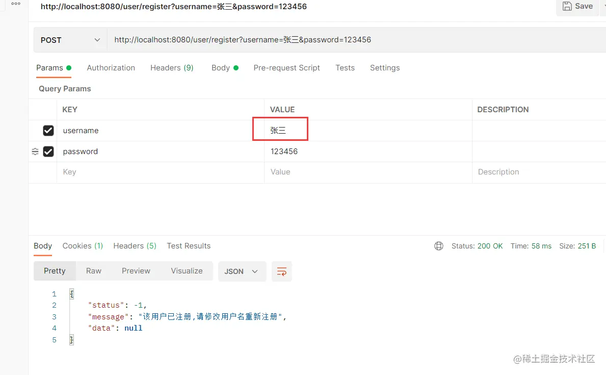Click the Query Params heading
Viewport: 606px width, 375px height.
click(x=65, y=89)
